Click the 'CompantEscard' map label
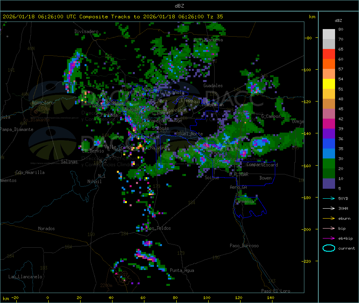This screenshot has height=303, width=359. tap(262, 165)
